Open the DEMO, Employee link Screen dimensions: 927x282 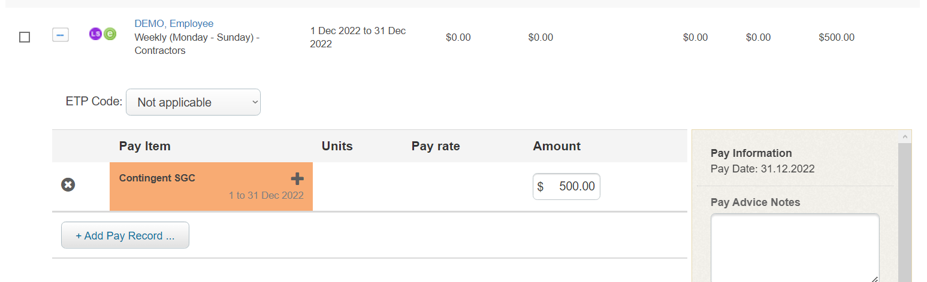[174, 24]
